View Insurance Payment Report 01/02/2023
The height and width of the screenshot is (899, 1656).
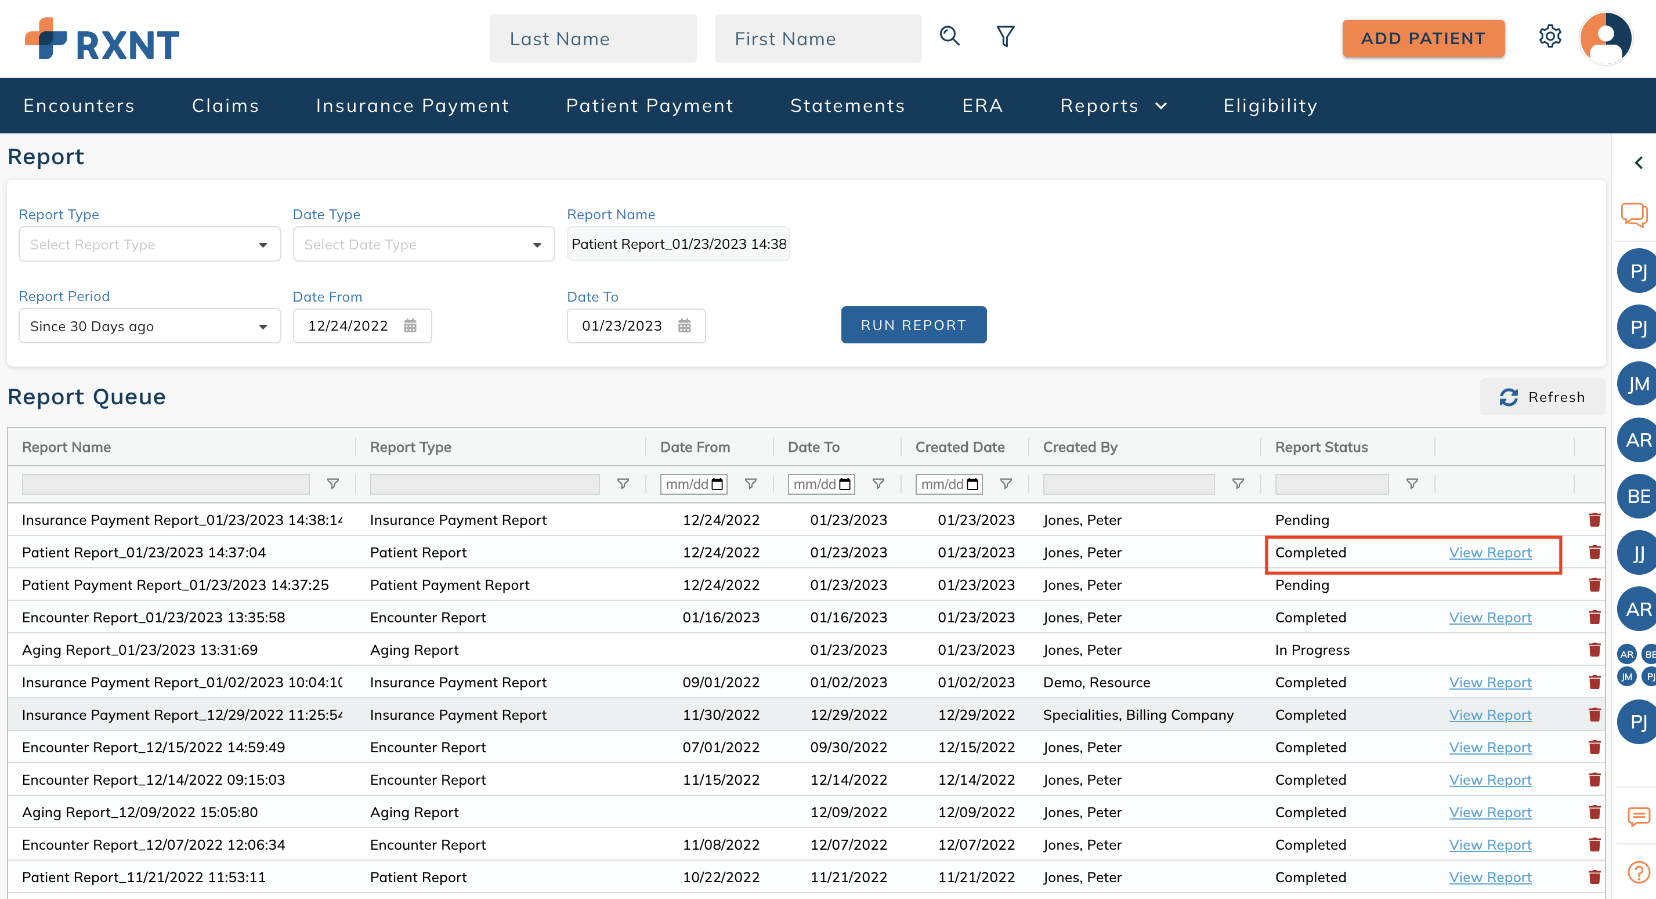pyautogui.click(x=1490, y=683)
